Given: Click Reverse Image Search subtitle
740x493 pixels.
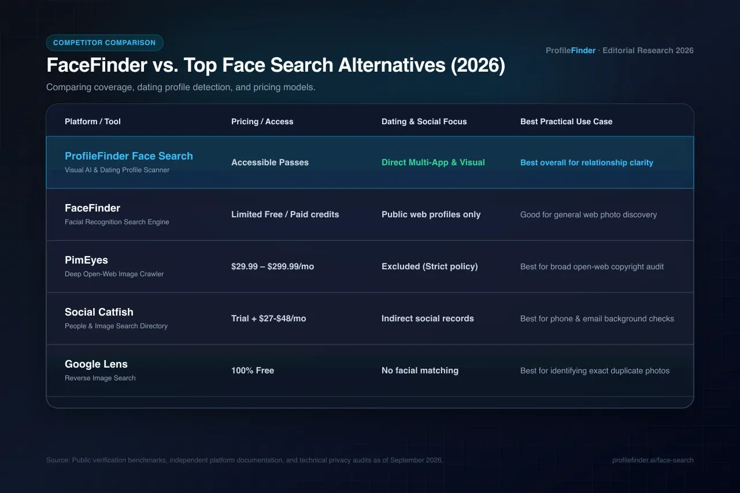Looking at the screenshot, I should 100,378.
